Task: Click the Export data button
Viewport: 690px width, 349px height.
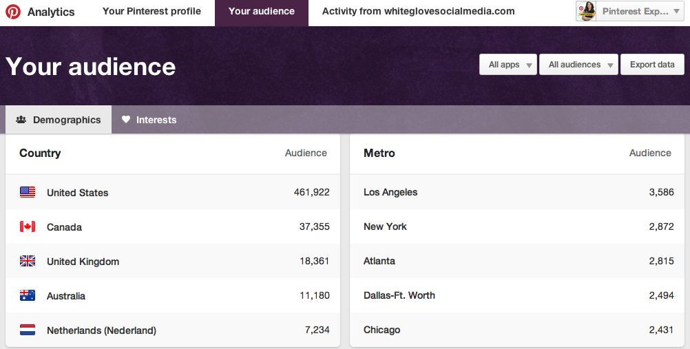Action: [x=652, y=65]
